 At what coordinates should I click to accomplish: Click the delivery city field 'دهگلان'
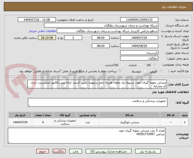(x=139, y=58)
